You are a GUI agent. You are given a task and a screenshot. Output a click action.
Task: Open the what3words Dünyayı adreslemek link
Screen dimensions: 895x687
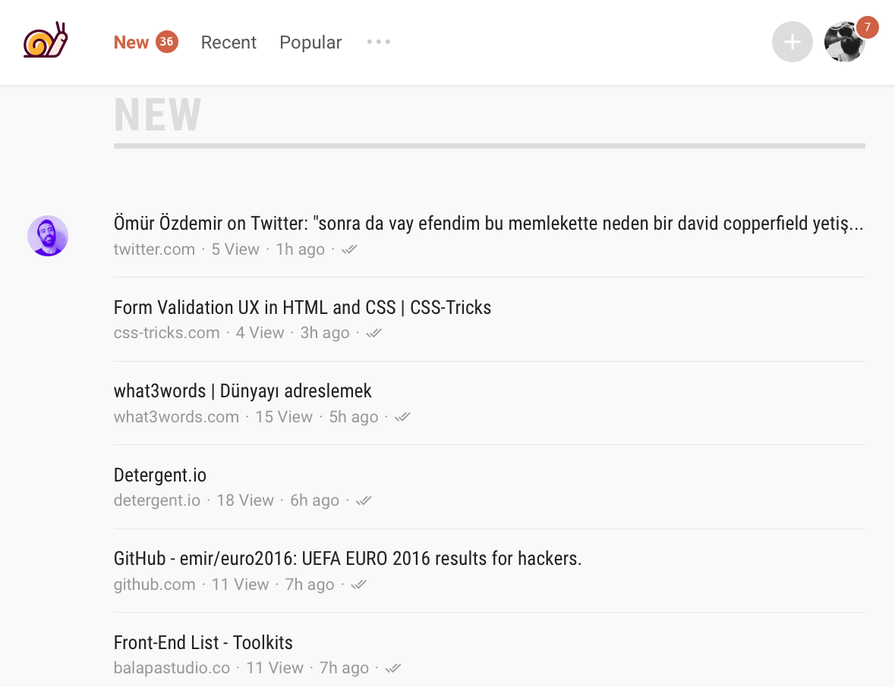242,391
